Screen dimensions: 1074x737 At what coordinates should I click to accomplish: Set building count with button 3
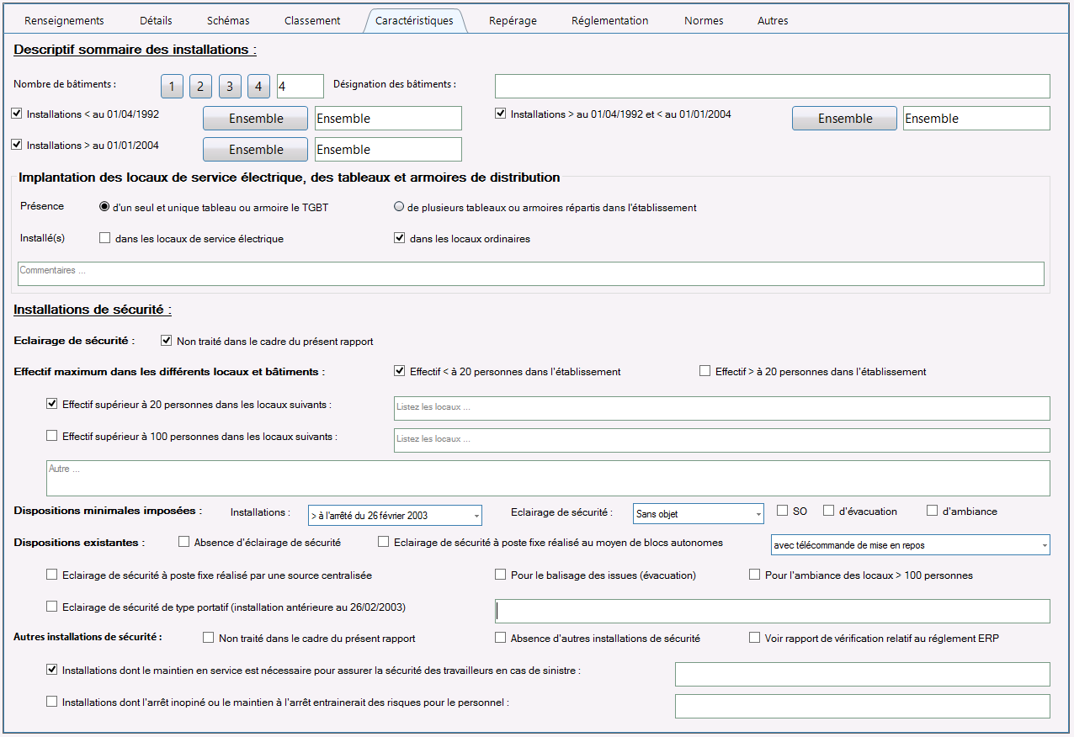pyautogui.click(x=230, y=86)
